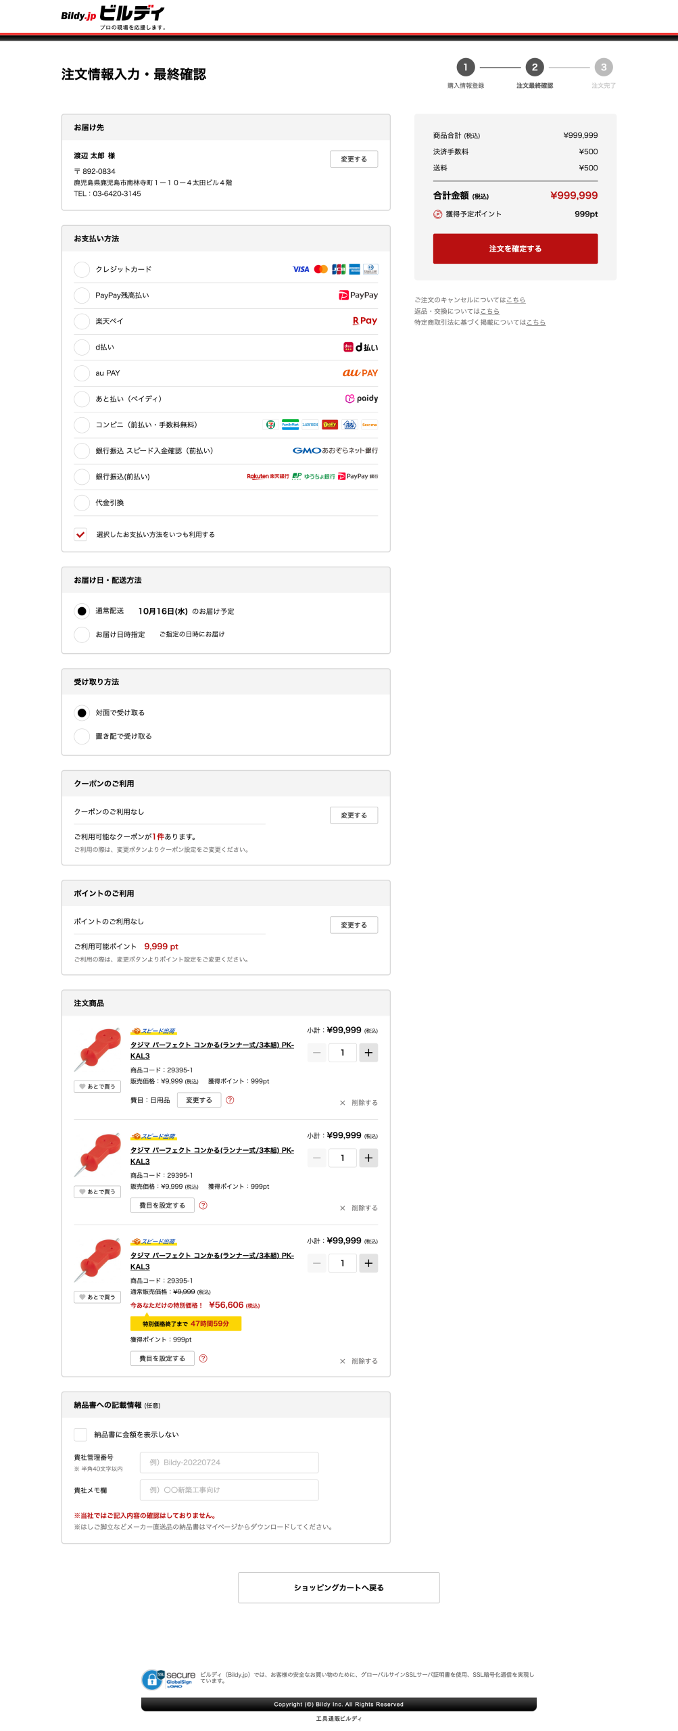Image resolution: width=678 pixels, height=1731 pixels.
Task: Click the 貴社管理番号 input field
Action: 229,1463
